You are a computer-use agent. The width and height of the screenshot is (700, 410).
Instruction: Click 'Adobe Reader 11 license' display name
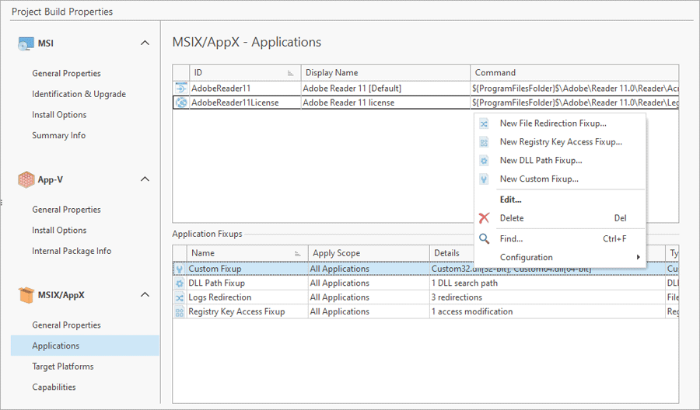coord(348,102)
